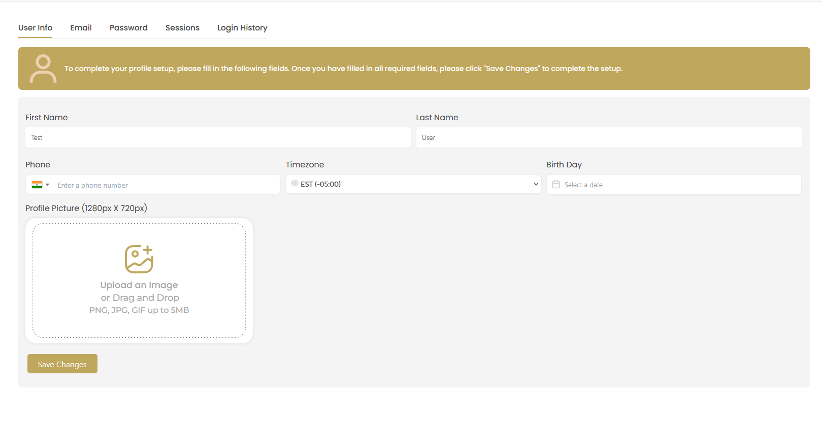The height and width of the screenshot is (423, 822).
Task: Open the User Info tab
Action: coord(35,28)
